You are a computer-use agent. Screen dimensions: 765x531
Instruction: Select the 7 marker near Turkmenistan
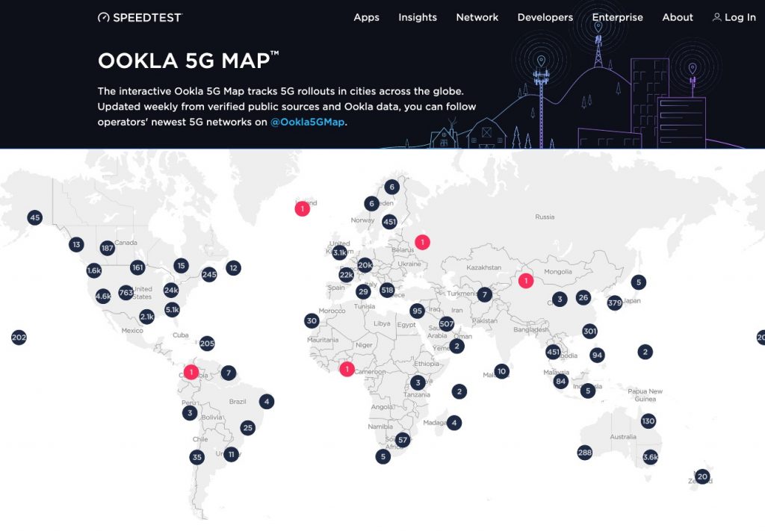[x=484, y=294]
